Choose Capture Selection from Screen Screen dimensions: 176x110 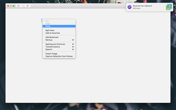59,56
